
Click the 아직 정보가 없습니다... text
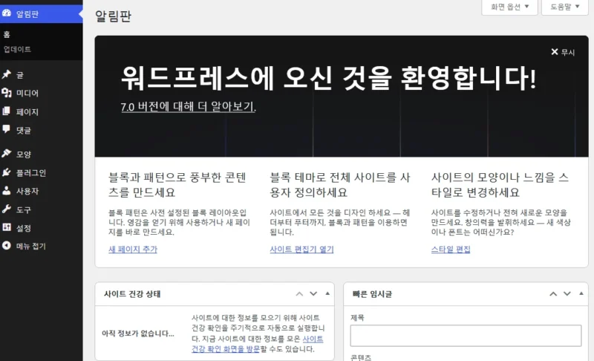[138, 334]
